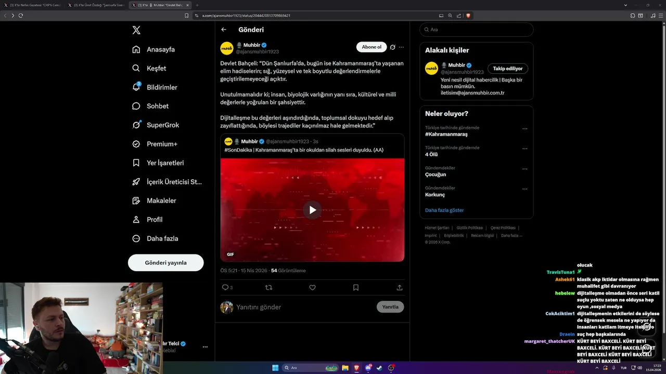Open the Windows Start menu
Screen dimensions: 666x374
(275, 368)
